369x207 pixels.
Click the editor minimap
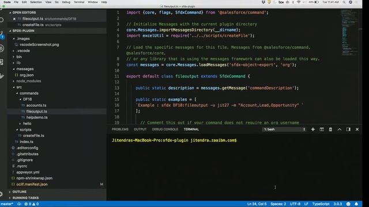click(x=349, y=33)
